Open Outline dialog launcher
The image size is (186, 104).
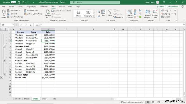tap(176, 21)
